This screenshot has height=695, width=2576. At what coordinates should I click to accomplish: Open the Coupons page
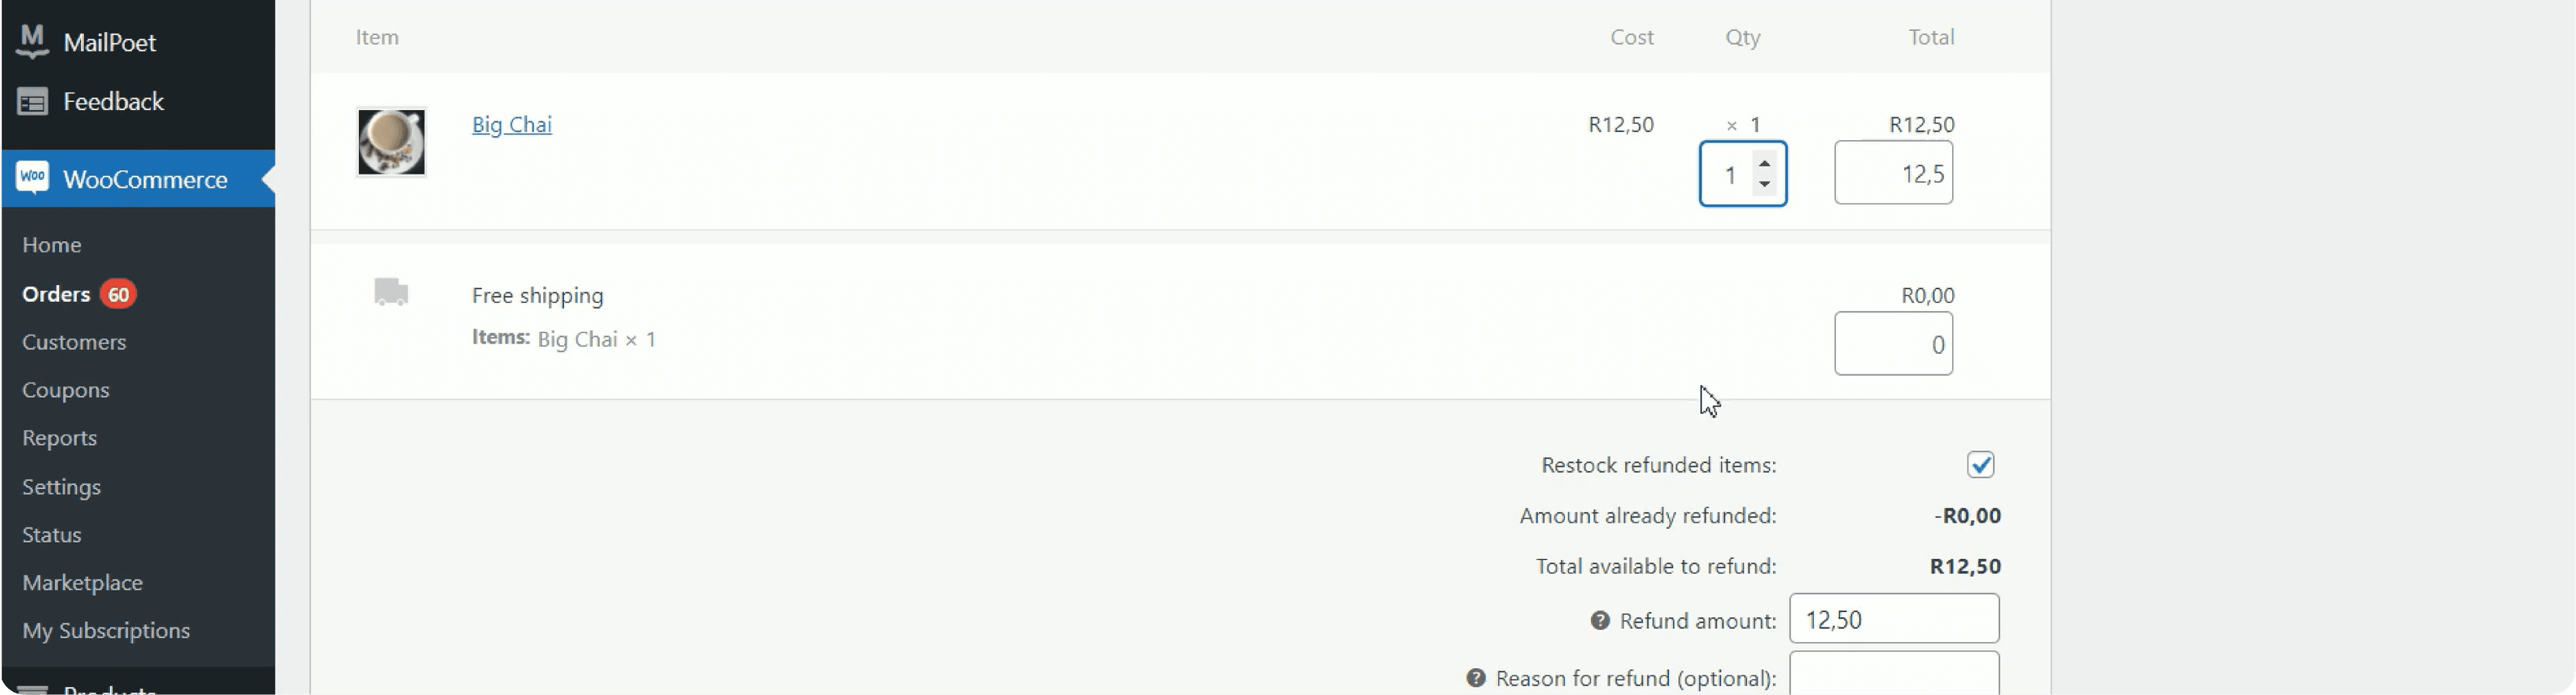coord(66,390)
